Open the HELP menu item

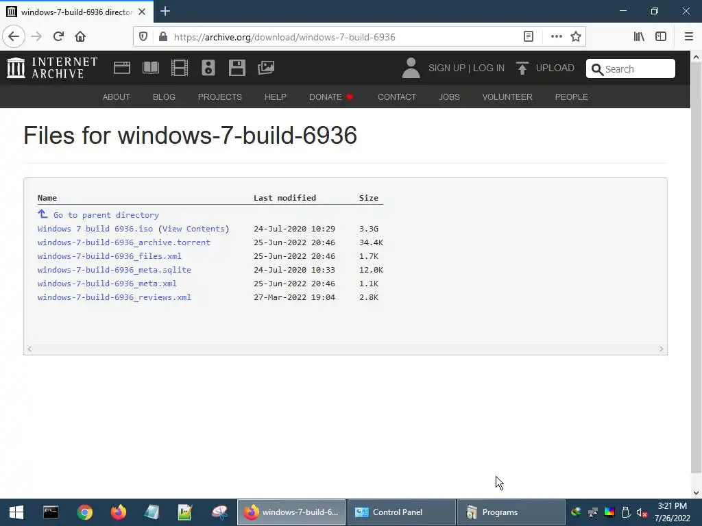276,97
